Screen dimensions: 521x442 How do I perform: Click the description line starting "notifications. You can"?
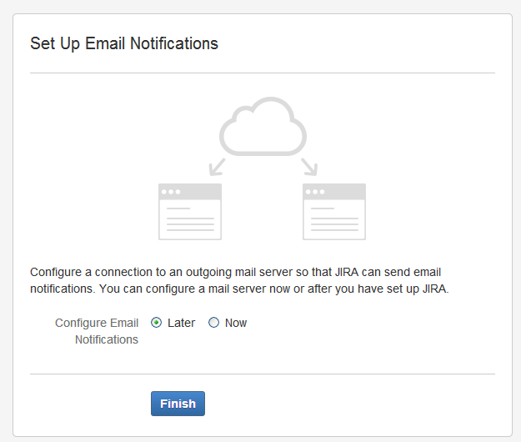(x=239, y=290)
